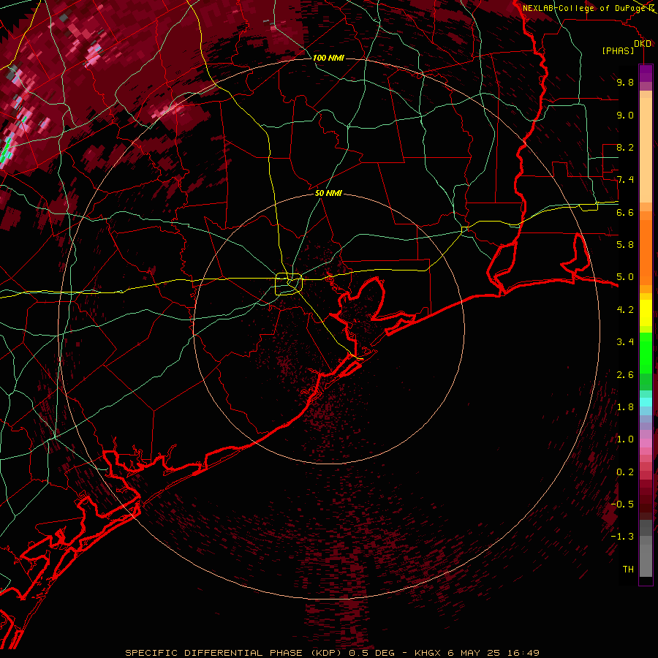Click the TH threshold label

click(x=628, y=569)
